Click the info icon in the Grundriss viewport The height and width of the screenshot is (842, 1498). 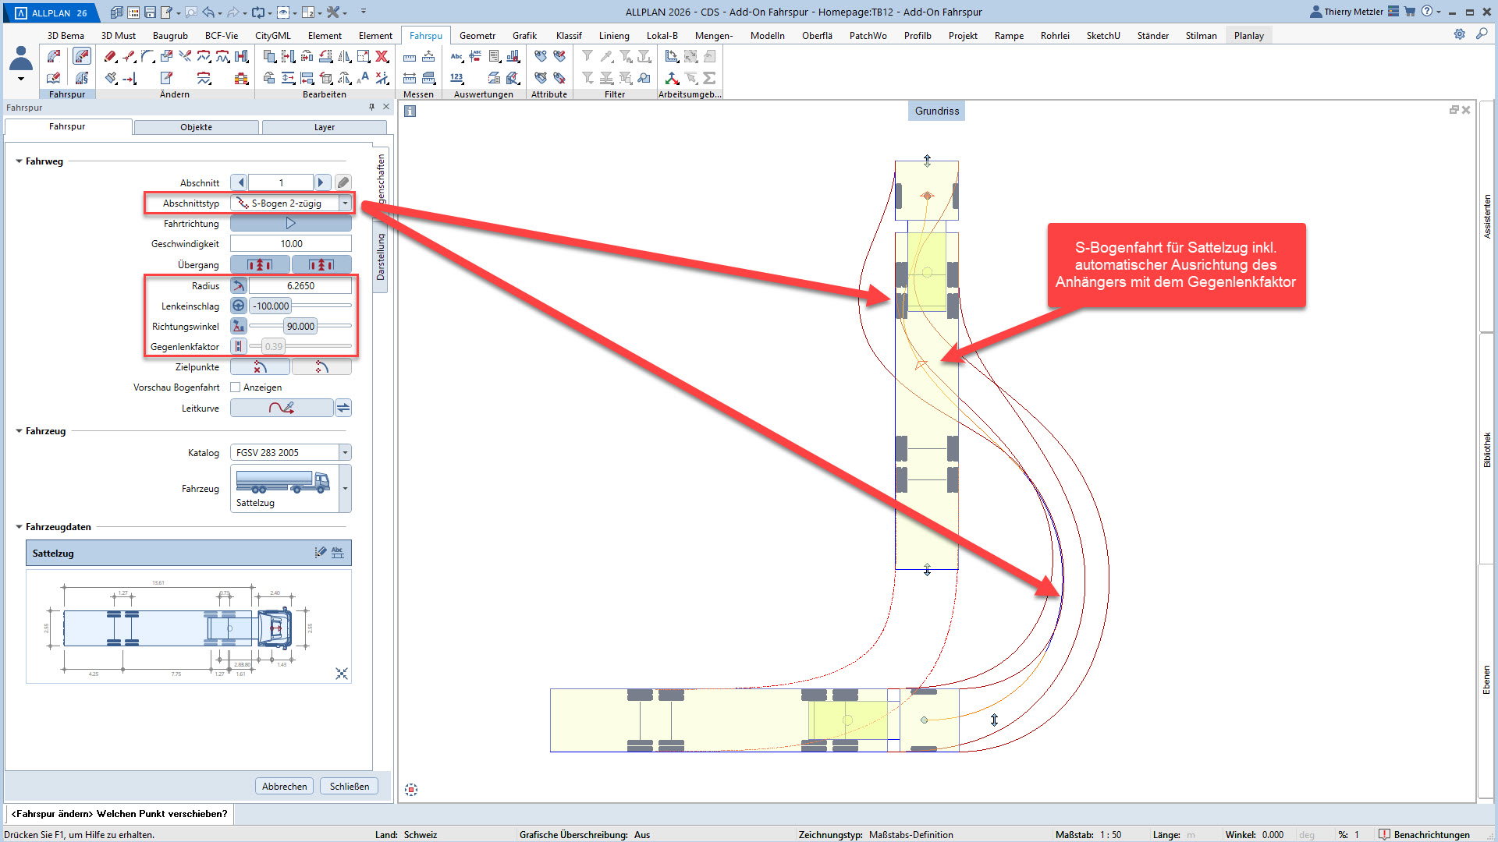click(x=410, y=111)
